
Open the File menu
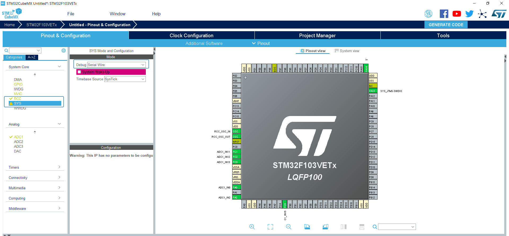(71, 14)
